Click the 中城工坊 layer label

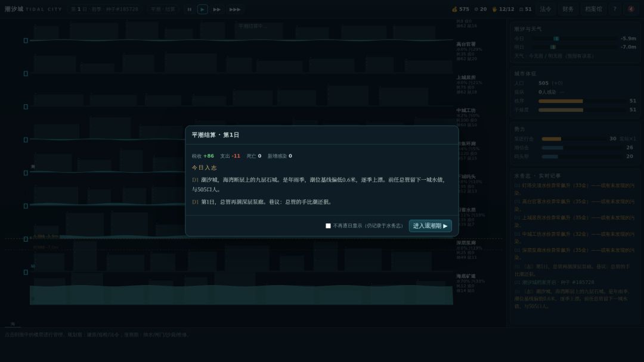(x=466, y=111)
